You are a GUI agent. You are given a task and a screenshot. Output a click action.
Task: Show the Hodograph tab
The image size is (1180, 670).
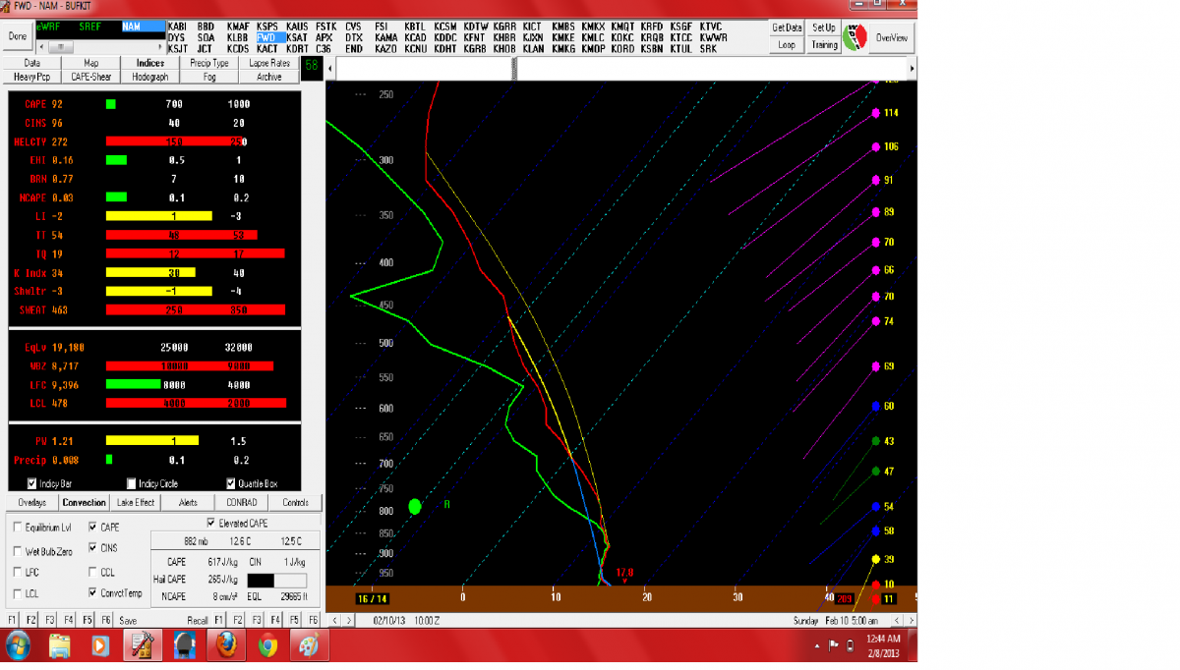tap(149, 77)
